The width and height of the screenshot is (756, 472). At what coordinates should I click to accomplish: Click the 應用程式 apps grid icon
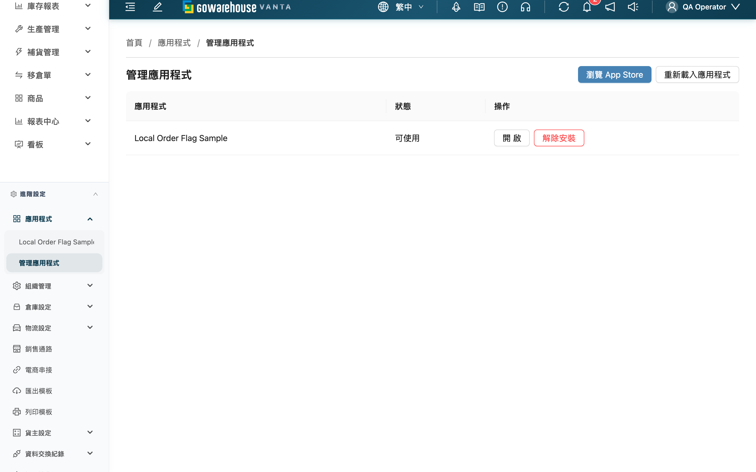pyautogui.click(x=17, y=219)
